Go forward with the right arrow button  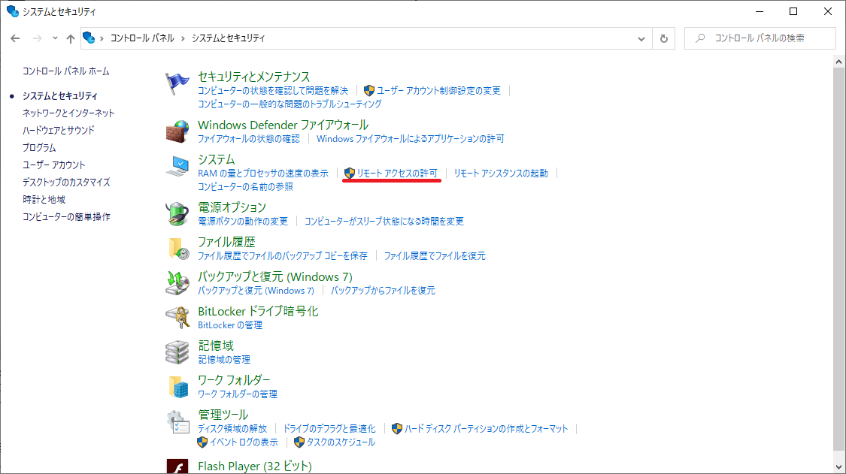[x=38, y=38]
